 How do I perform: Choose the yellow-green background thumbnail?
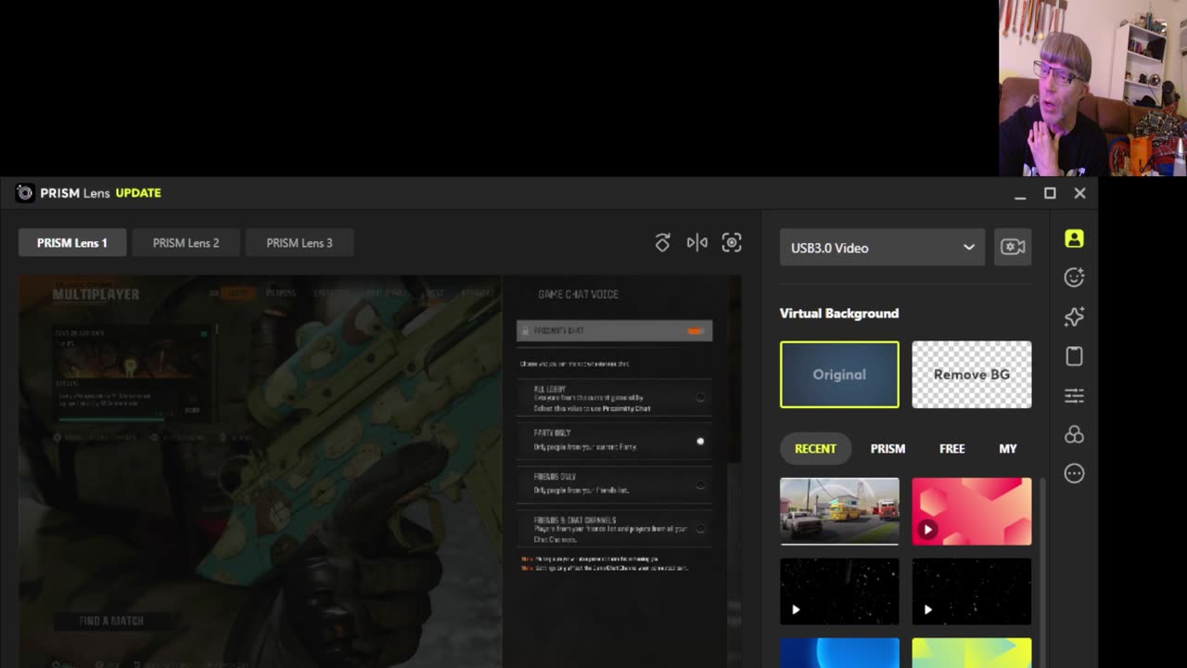pyautogui.click(x=972, y=652)
